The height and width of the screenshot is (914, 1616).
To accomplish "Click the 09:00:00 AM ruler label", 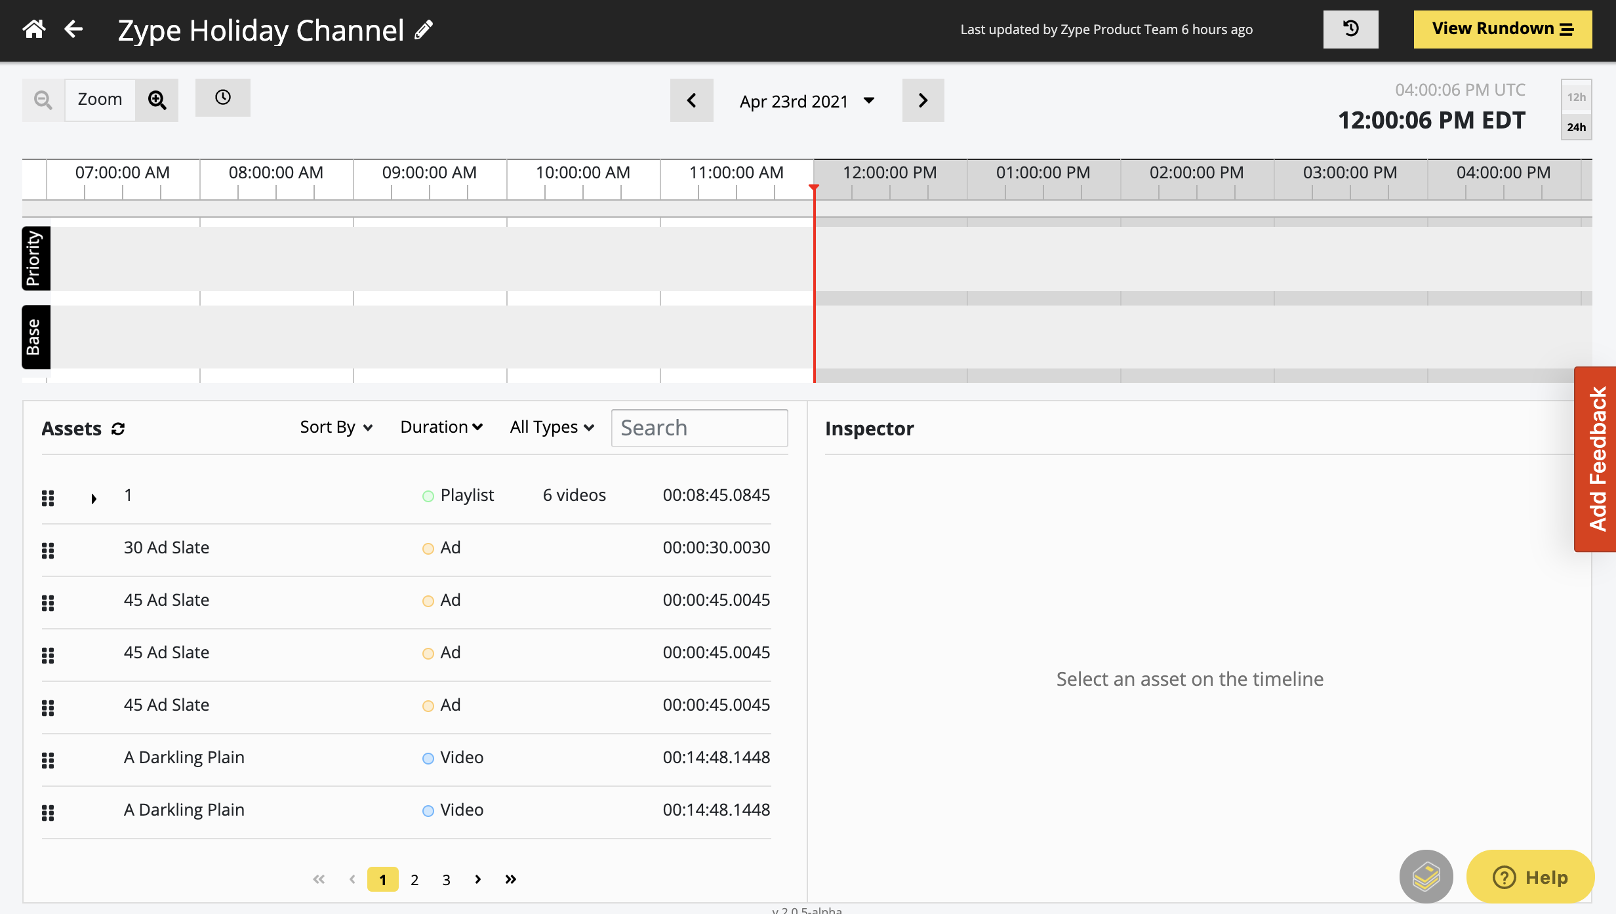I will 429,172.
